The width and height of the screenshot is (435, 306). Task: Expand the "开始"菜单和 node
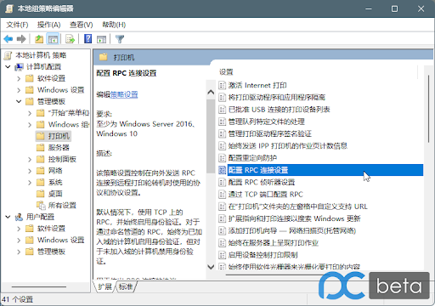coord(30,113)
